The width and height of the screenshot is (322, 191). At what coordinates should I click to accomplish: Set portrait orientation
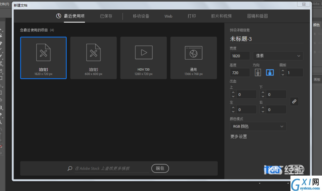pyautogui.click(x=258, y=73)
